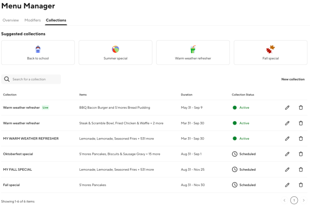Click the clock icon in Oktoberfest special row

click(234, 154)
